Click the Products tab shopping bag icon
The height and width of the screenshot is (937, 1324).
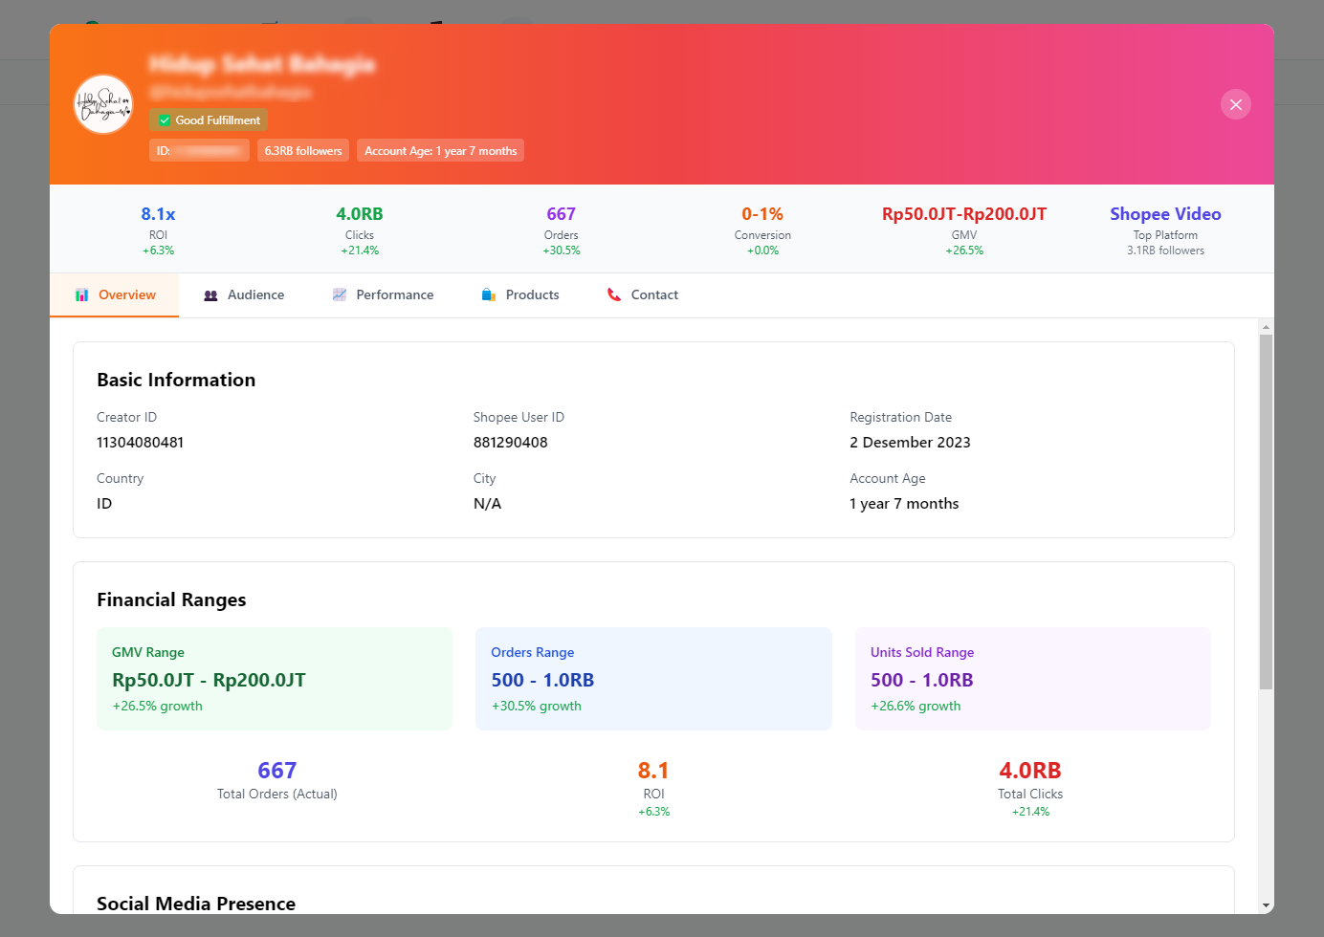(489, 295)
